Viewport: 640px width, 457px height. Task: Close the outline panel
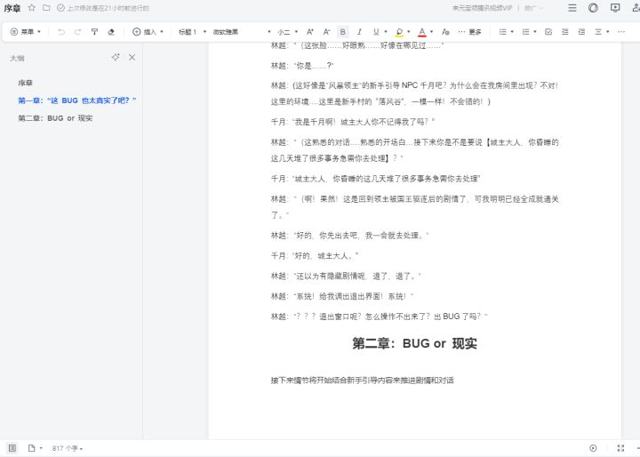tap(132, 57)
